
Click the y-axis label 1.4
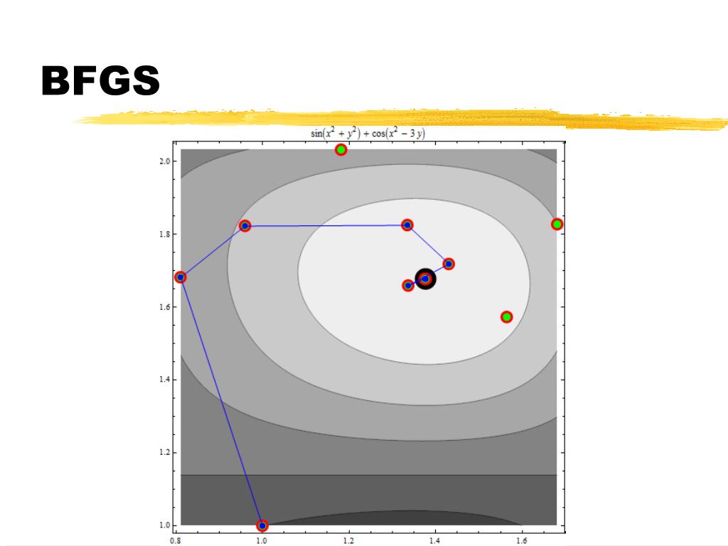tap(165, 380)
